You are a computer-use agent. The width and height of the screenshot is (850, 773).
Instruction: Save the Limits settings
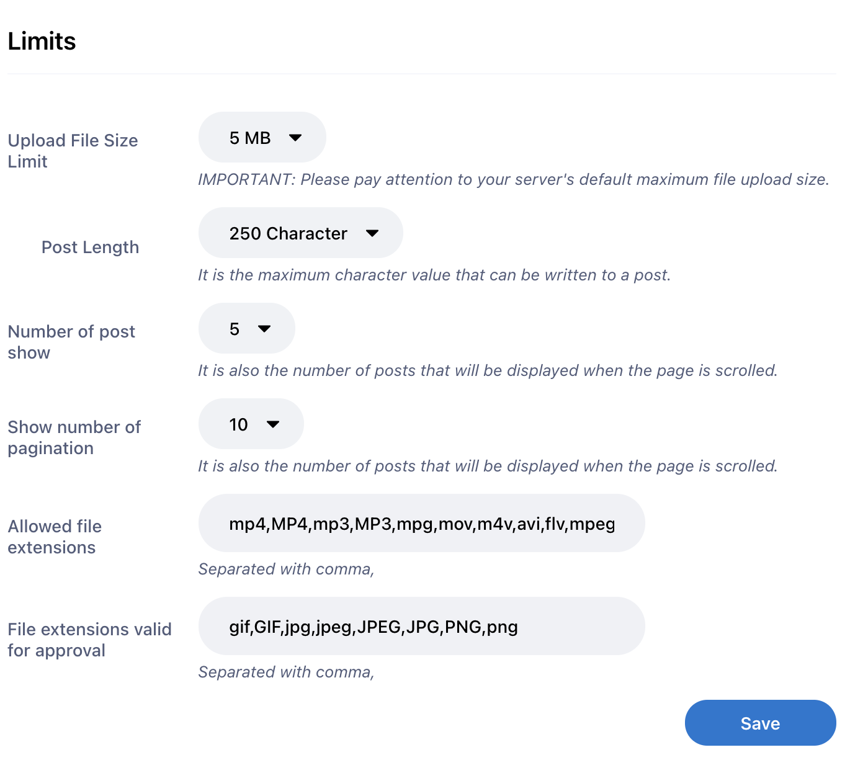pyautogui.click(x=760, y=723)
